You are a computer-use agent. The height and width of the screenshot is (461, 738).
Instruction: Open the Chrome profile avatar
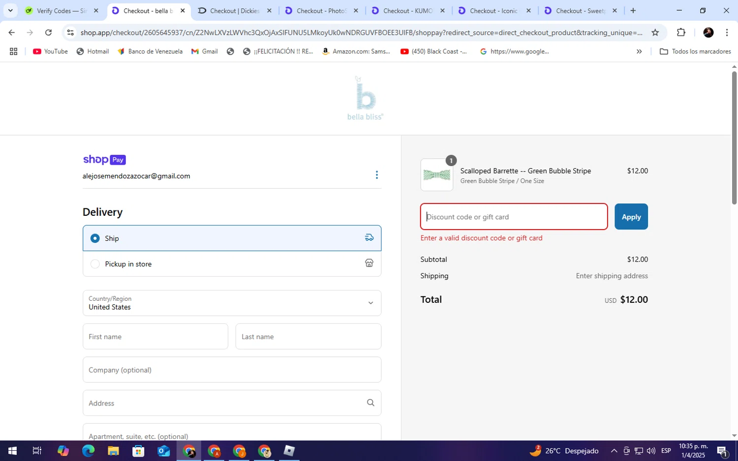click(708, 32)
